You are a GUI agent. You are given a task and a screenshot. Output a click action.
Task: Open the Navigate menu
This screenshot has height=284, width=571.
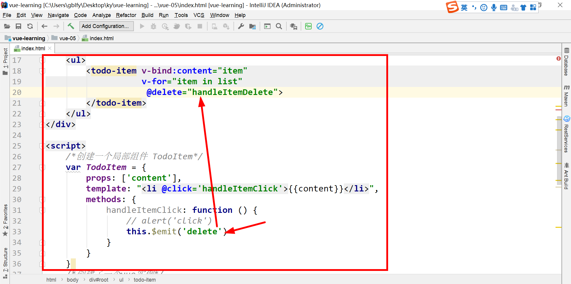58,15
